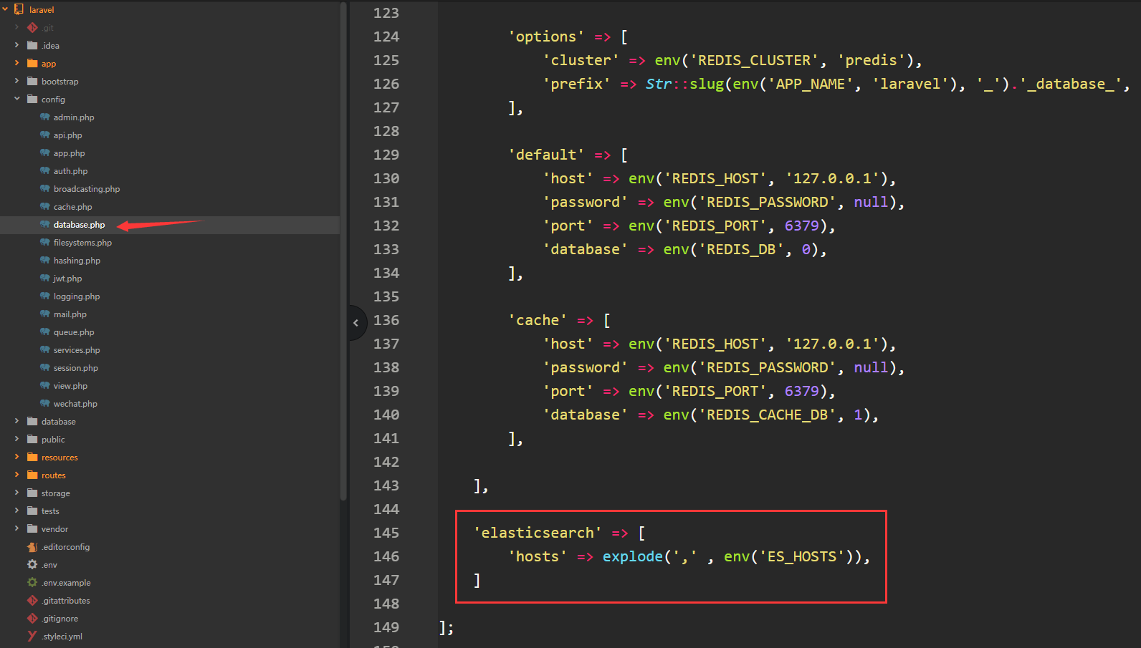Open logging.php in the file tree
This screenshot has height=648, width=1141.
(x=76, y=296)
